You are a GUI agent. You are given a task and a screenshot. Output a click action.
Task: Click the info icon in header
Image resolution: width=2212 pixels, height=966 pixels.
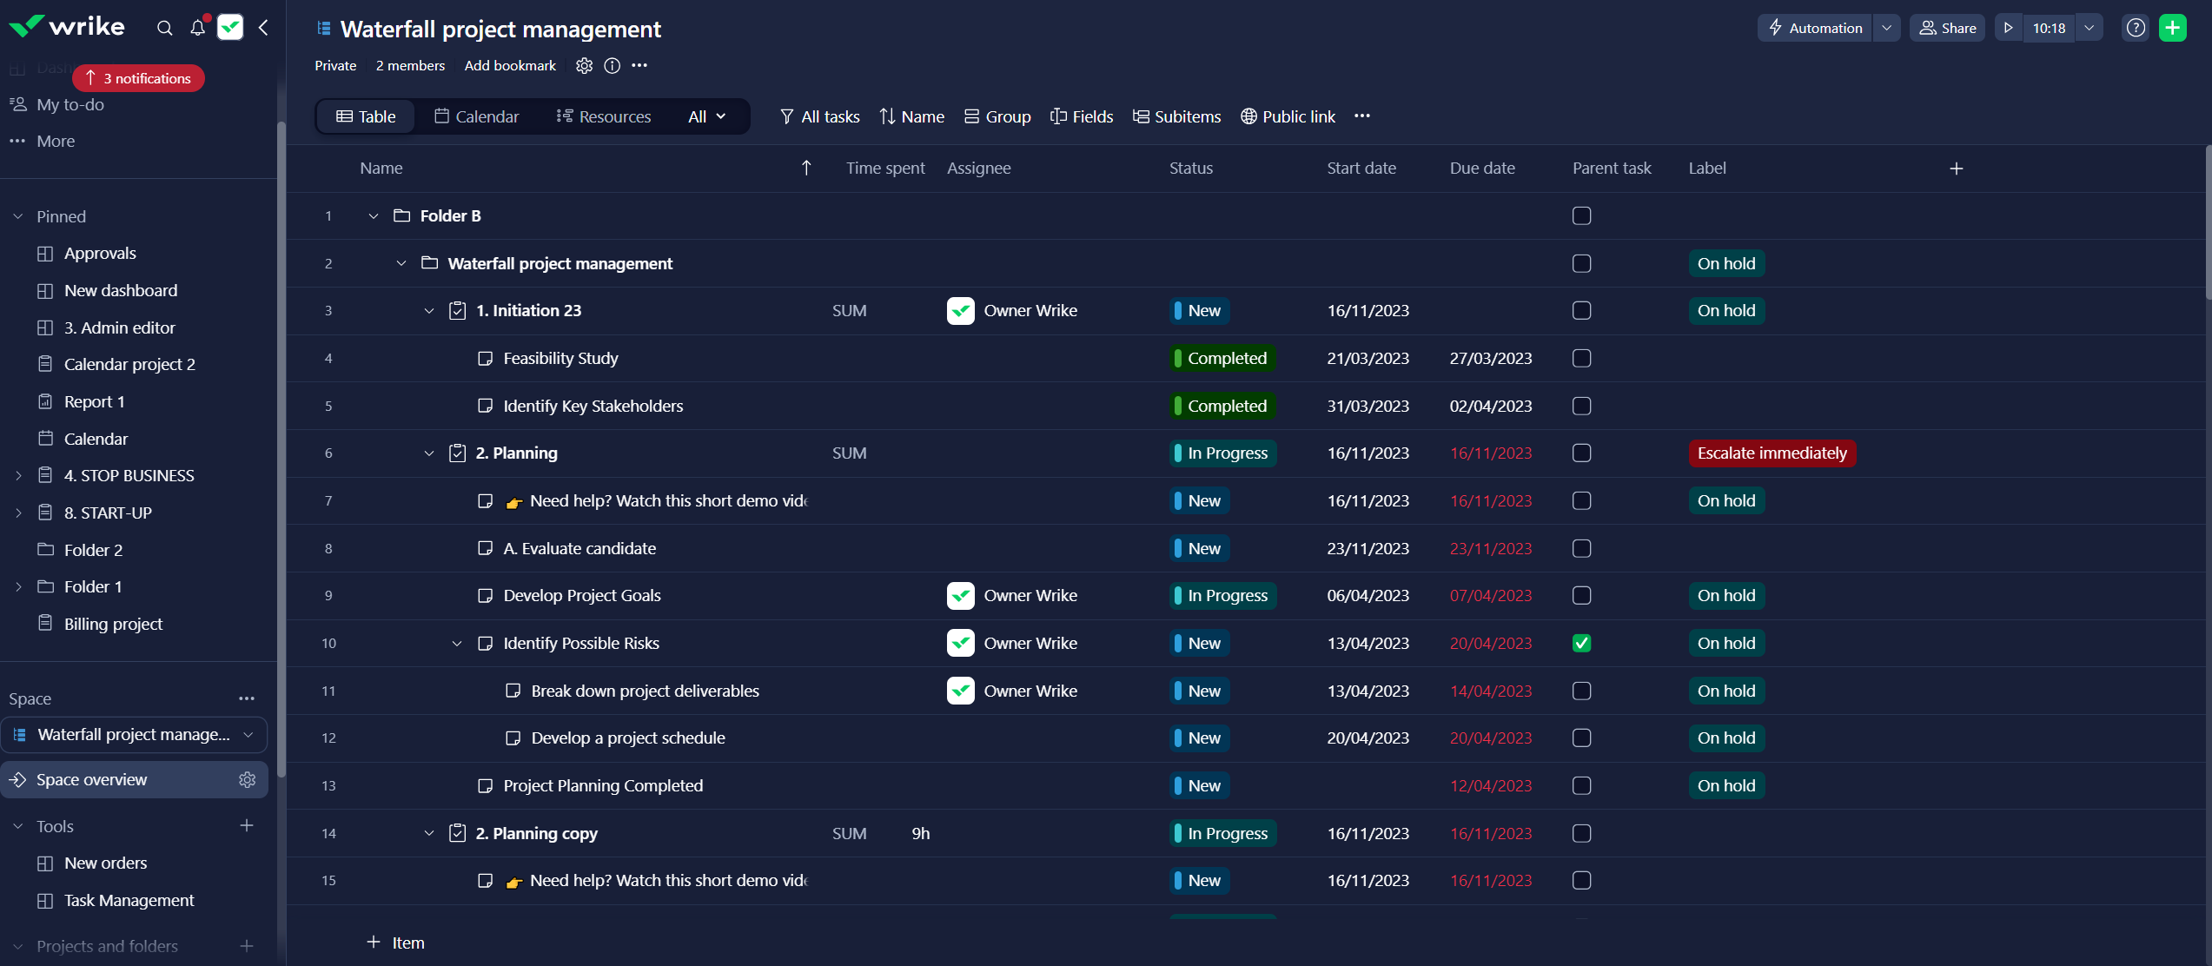point(612,66)
